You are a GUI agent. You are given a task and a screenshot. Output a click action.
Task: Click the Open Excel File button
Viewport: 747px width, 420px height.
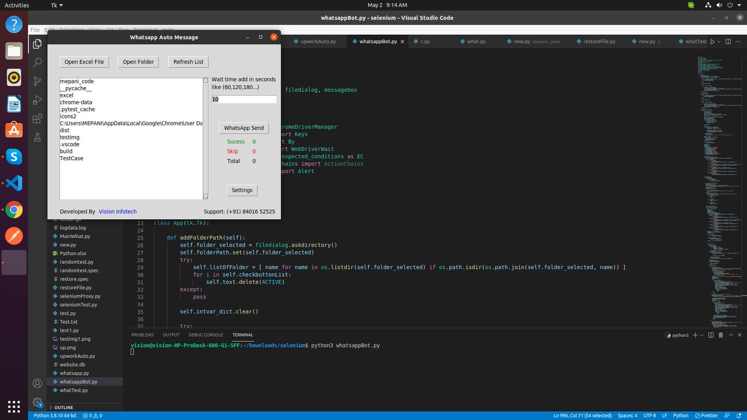[84, 62]
